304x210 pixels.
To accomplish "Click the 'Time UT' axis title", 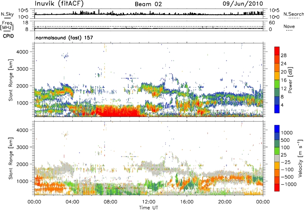I will tap(149, 208).
